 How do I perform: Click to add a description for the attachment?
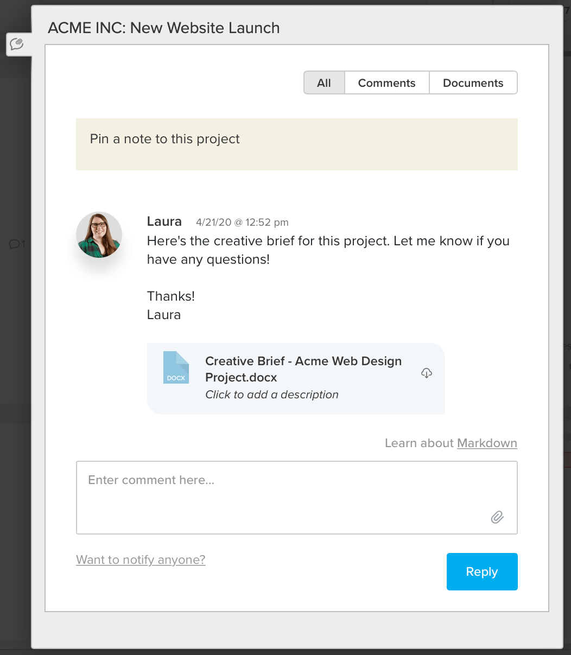coord(272,395)
